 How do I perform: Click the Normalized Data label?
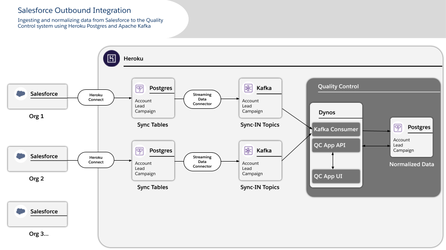click(x=412, y=164)
